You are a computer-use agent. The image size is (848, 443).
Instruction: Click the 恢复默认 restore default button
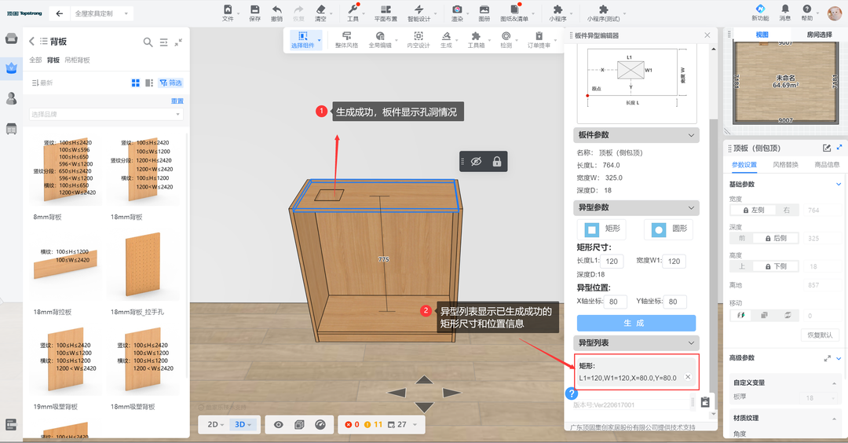click(819, 335)
